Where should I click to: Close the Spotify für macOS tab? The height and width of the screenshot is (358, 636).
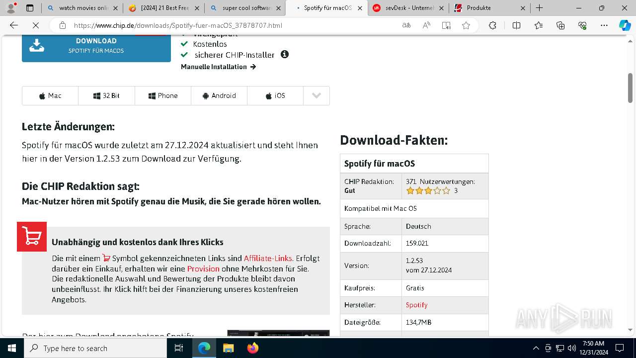click(x=360, y=8)
